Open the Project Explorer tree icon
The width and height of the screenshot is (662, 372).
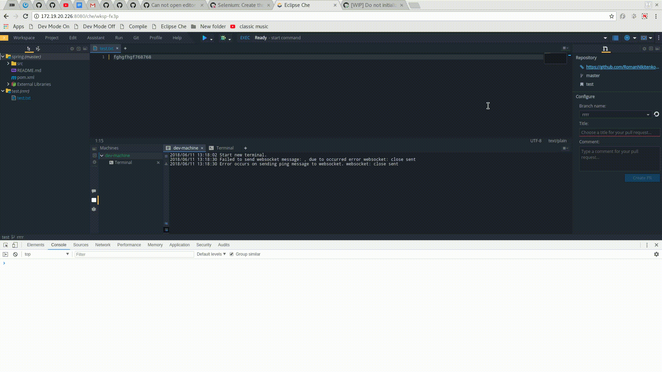(29, 49)
